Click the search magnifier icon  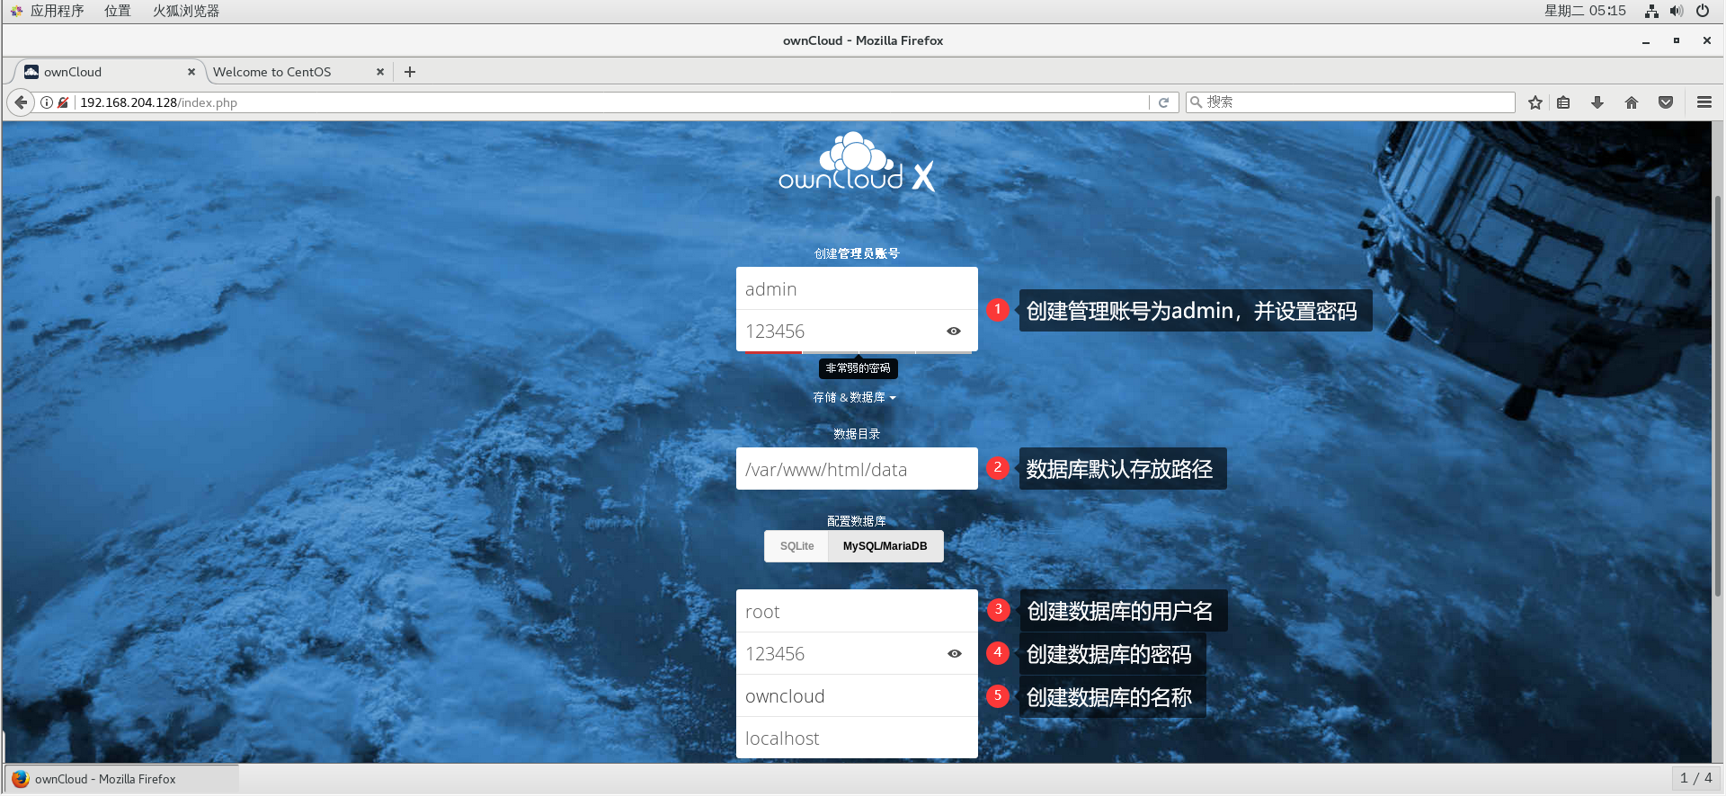click(x=1197, y=102)
